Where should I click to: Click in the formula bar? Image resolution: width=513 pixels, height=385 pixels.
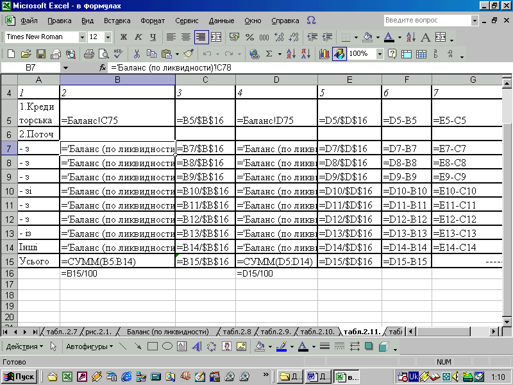pyautogui.click(x=309, y=68)
